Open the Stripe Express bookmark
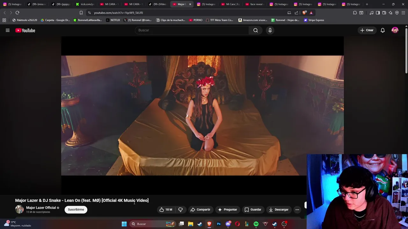 point(314,20)
